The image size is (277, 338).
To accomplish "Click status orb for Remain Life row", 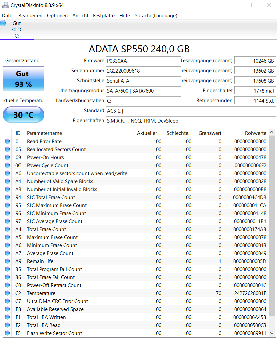I will click(x=7, y=261).
